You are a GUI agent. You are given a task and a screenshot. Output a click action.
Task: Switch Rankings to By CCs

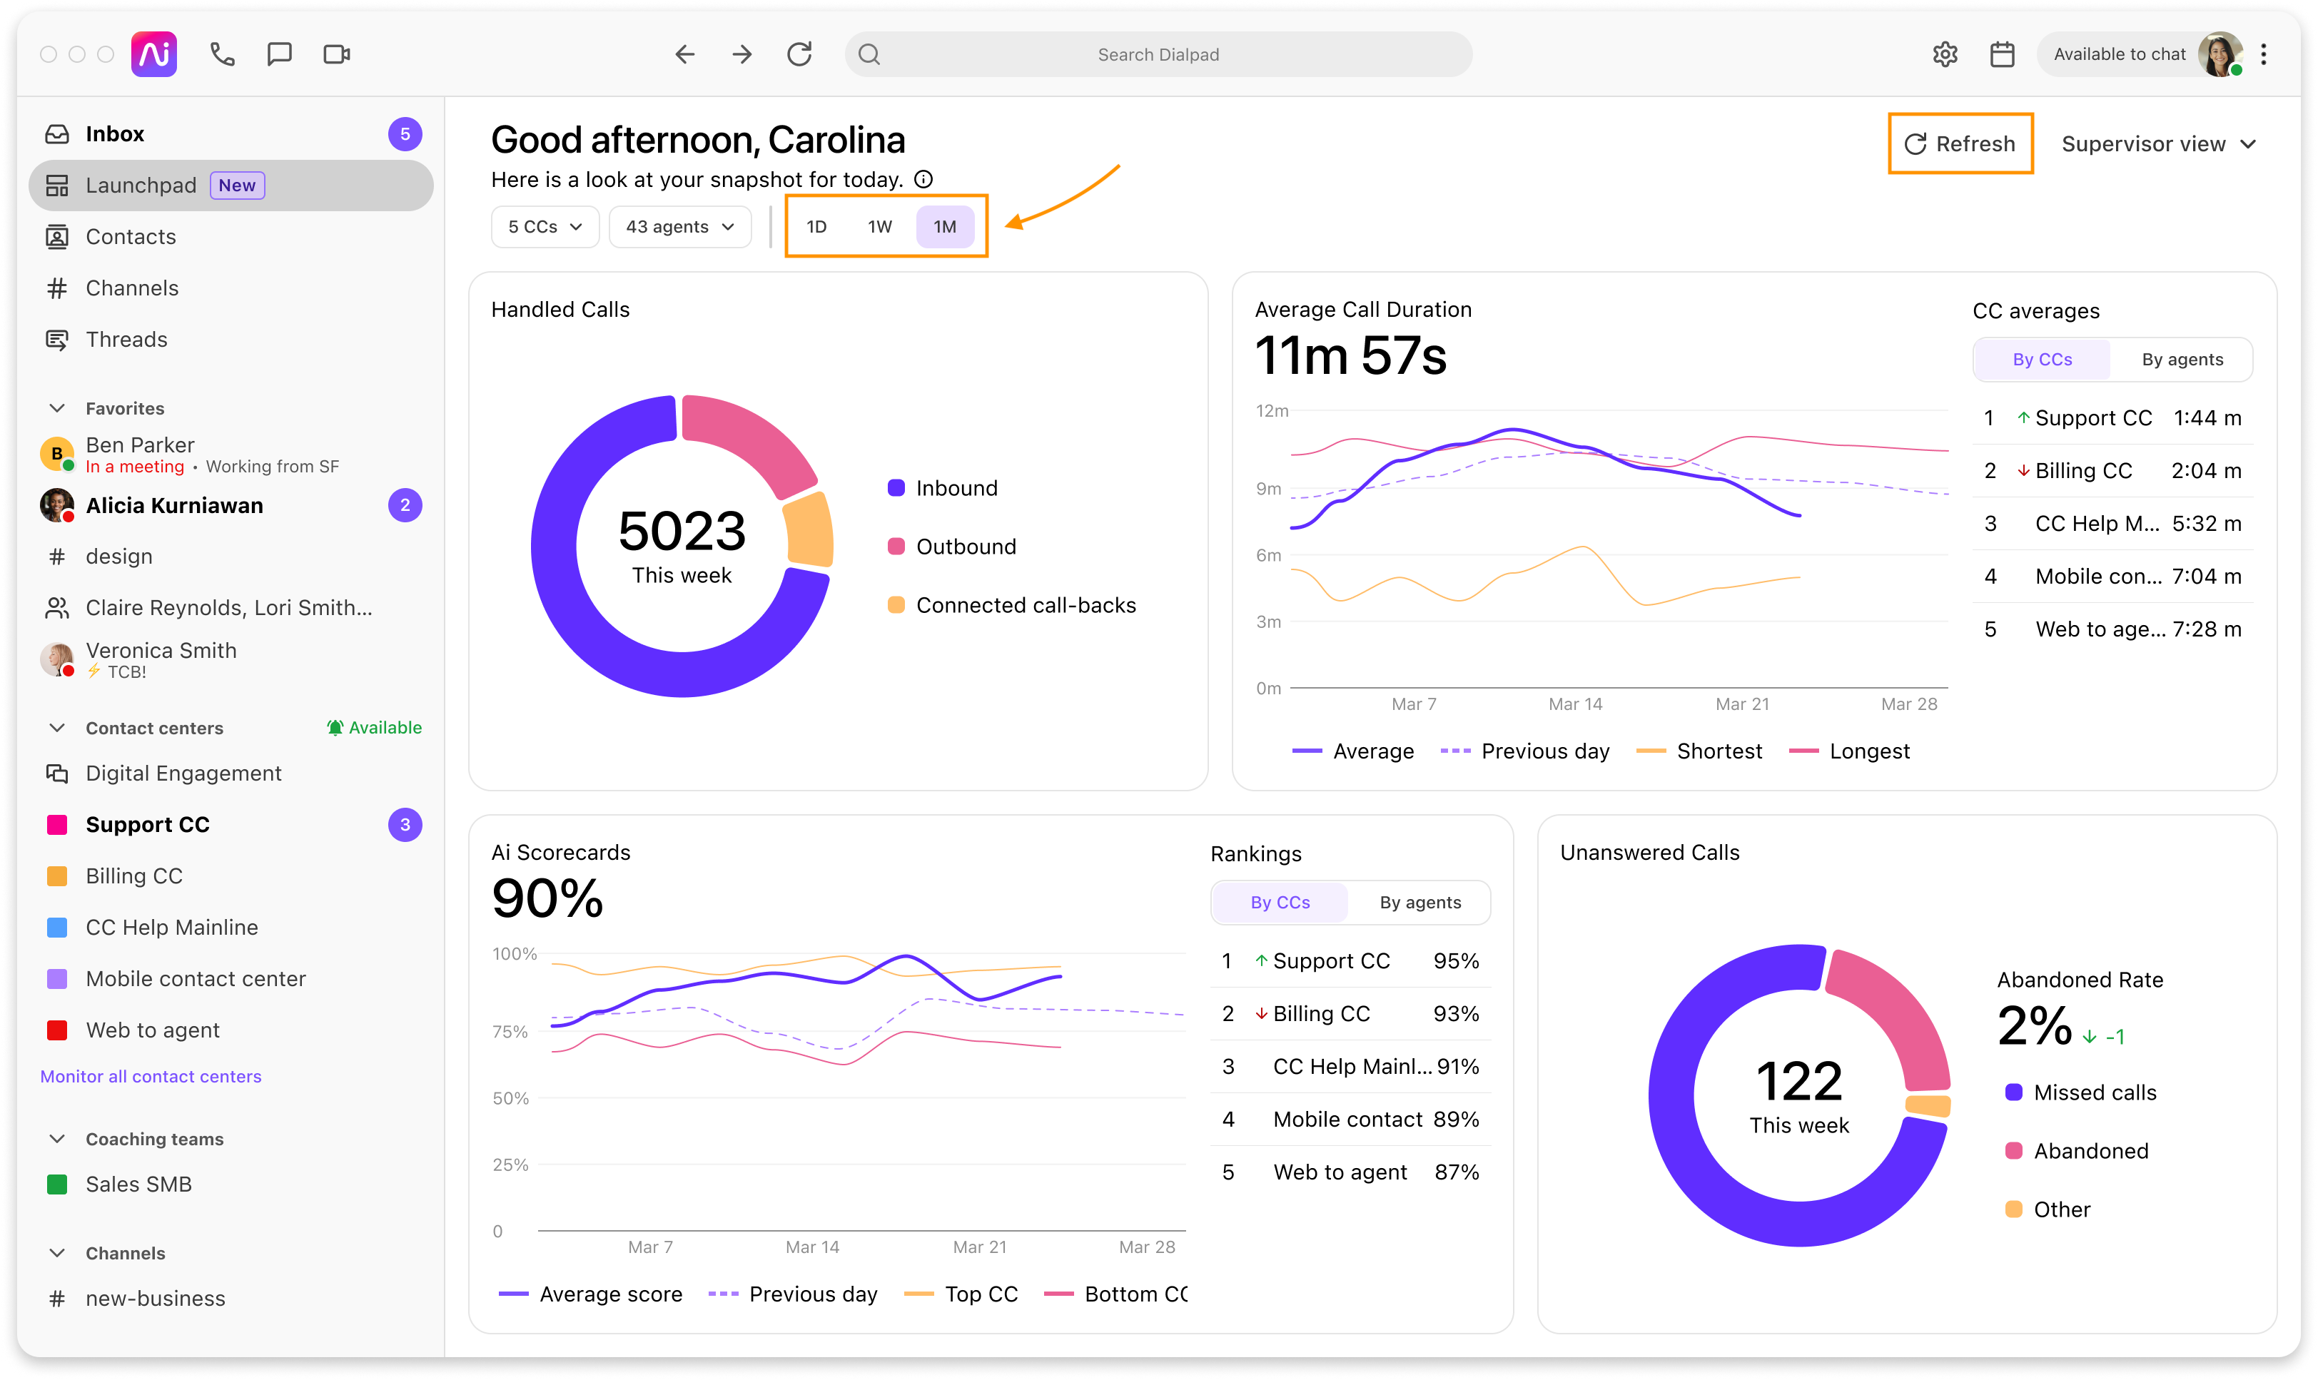coord(1280,903)
